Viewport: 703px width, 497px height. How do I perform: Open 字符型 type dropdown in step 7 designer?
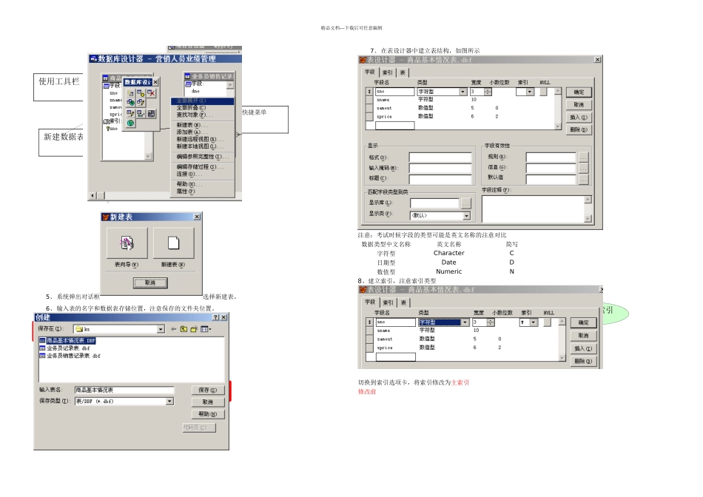pyautogui.click(x=463, y=92)
